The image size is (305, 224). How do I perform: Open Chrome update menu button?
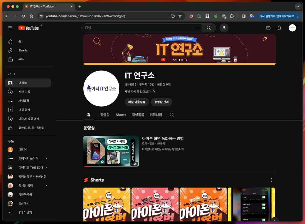[x=279, y=16]
